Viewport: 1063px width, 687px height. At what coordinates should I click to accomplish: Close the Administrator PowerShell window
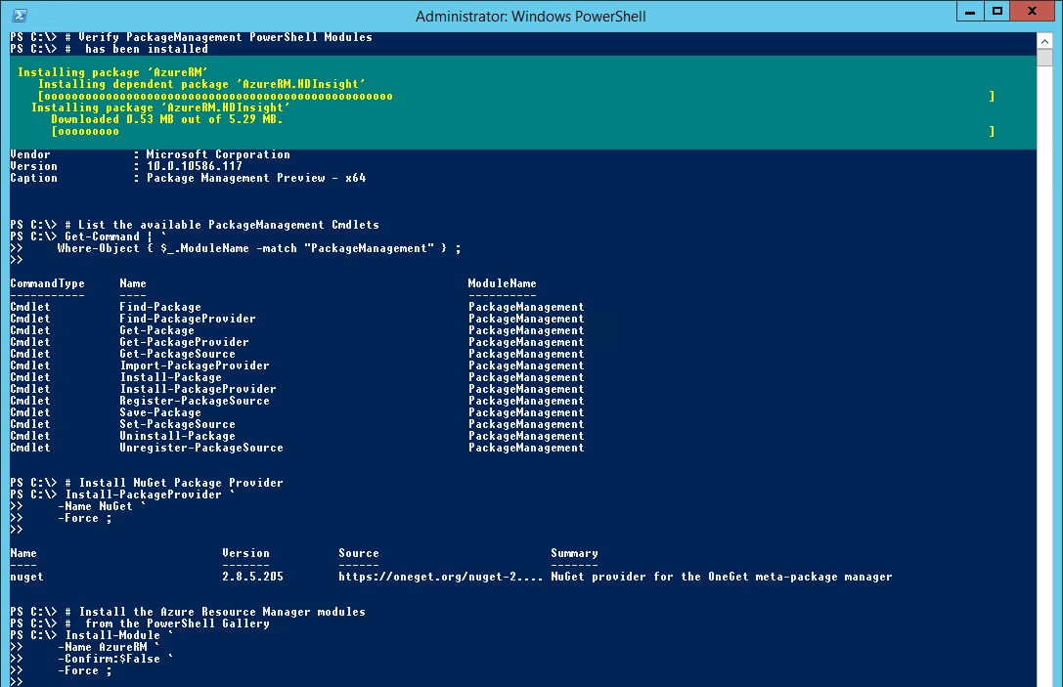click(x=1032, y=12)
